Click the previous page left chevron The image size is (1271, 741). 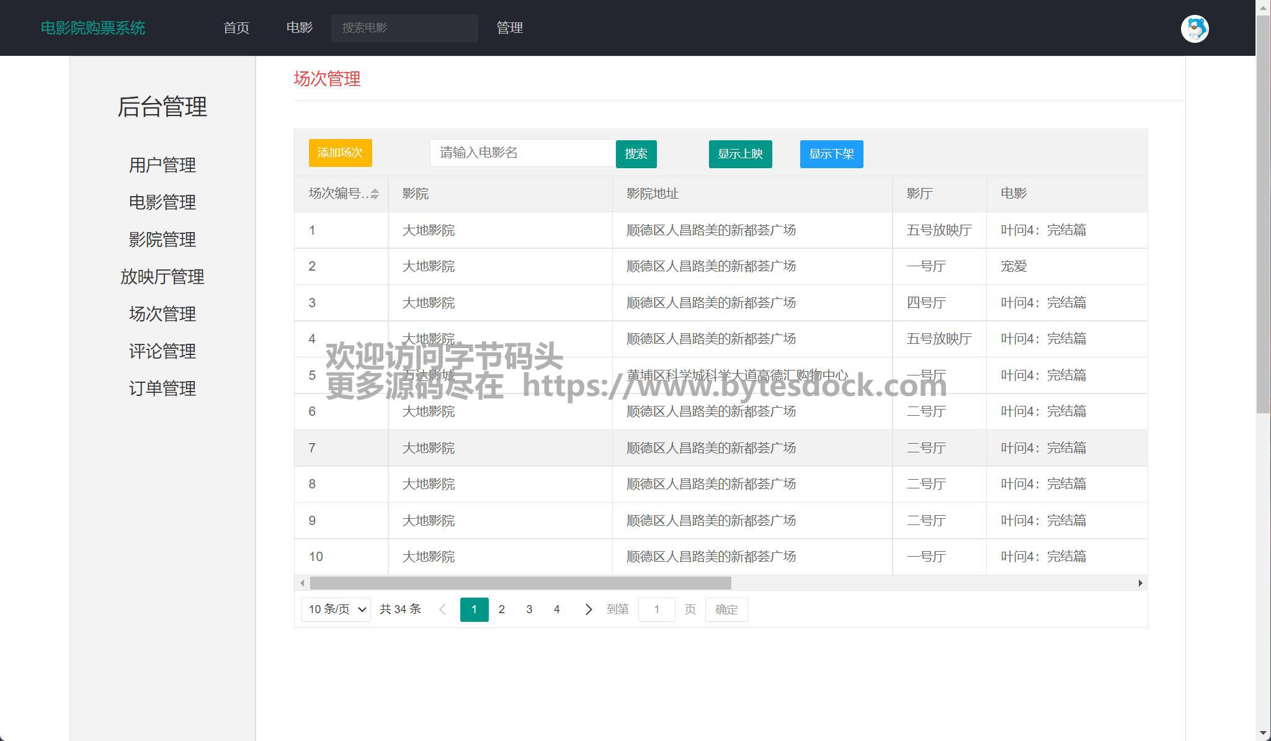pos(442,609)
